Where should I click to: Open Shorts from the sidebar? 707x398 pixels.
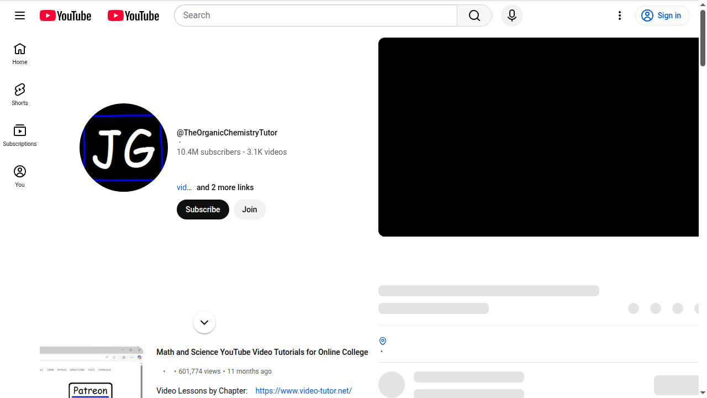[x=20, y=95]
